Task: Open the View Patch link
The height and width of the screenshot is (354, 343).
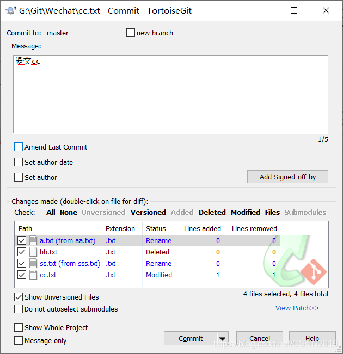Action: [297, 308]
